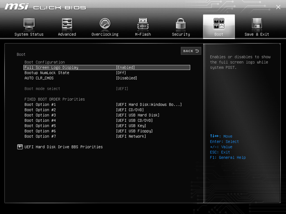The image size is (286, 214).
Task: Click the F1: General Help hint
Action: [x=228, y=158]
